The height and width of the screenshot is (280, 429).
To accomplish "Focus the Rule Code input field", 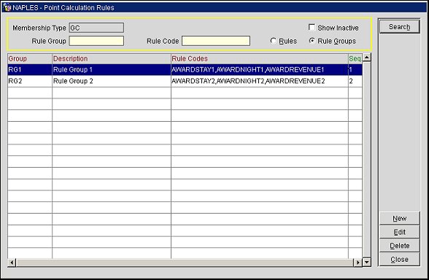I will point(216,41).
